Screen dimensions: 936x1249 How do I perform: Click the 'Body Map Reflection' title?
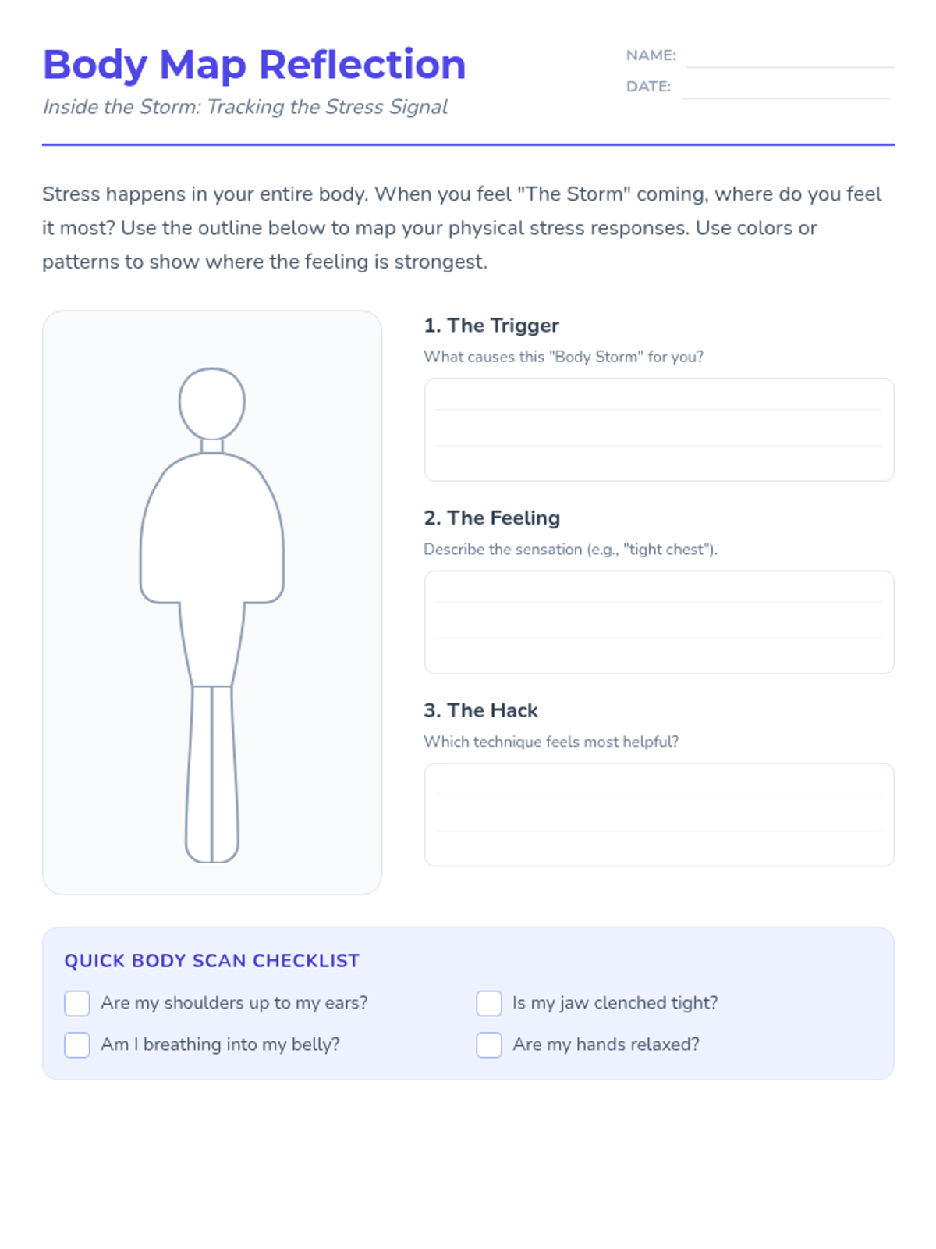pos(254,66)
